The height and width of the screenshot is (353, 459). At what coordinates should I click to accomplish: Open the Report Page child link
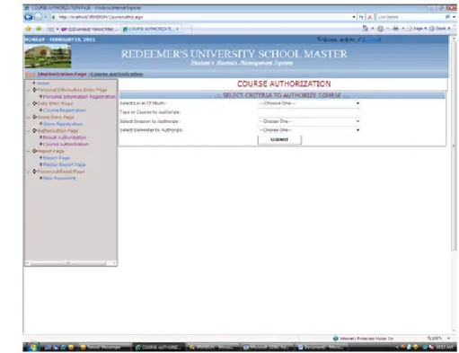(x=57, y=158)
